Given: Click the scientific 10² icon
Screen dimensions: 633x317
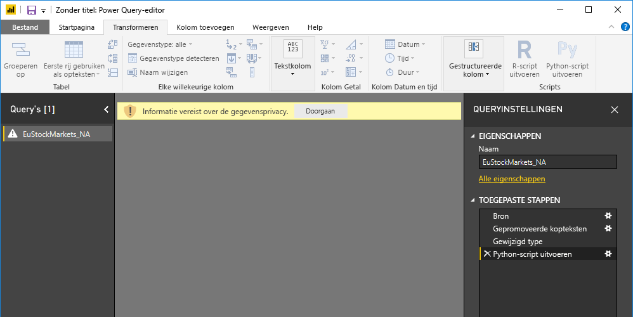Looking at the screenshot, I should [325, 73].
